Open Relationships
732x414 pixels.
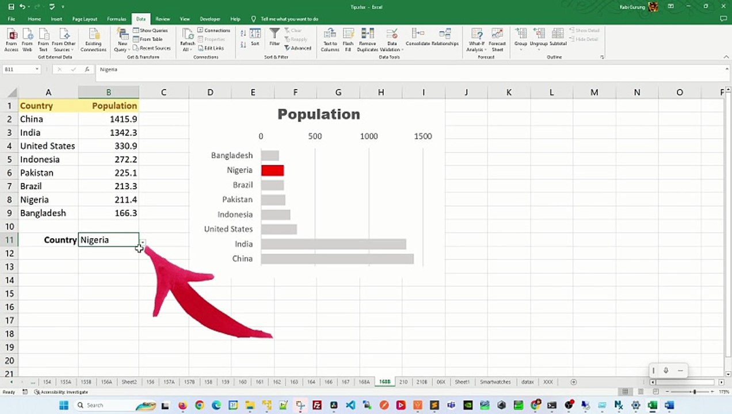[445, 38]
